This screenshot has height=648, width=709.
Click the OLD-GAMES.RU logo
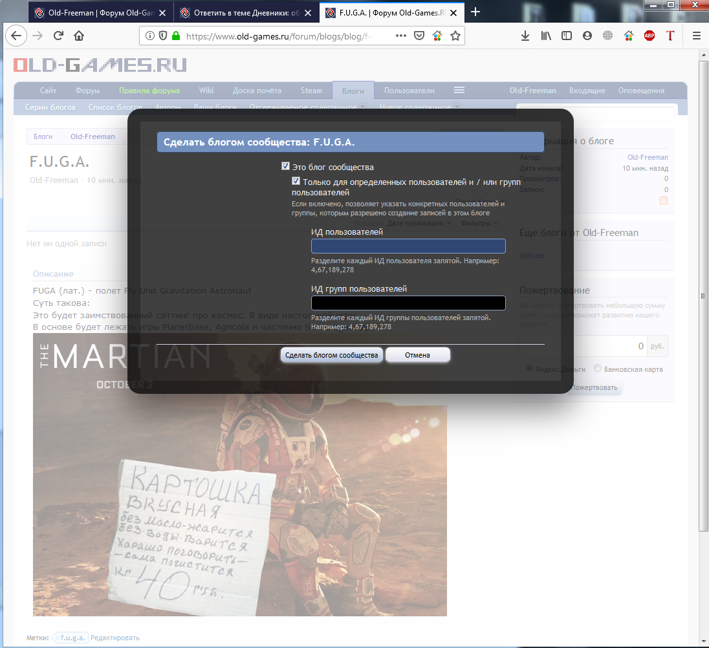[100, 65]
